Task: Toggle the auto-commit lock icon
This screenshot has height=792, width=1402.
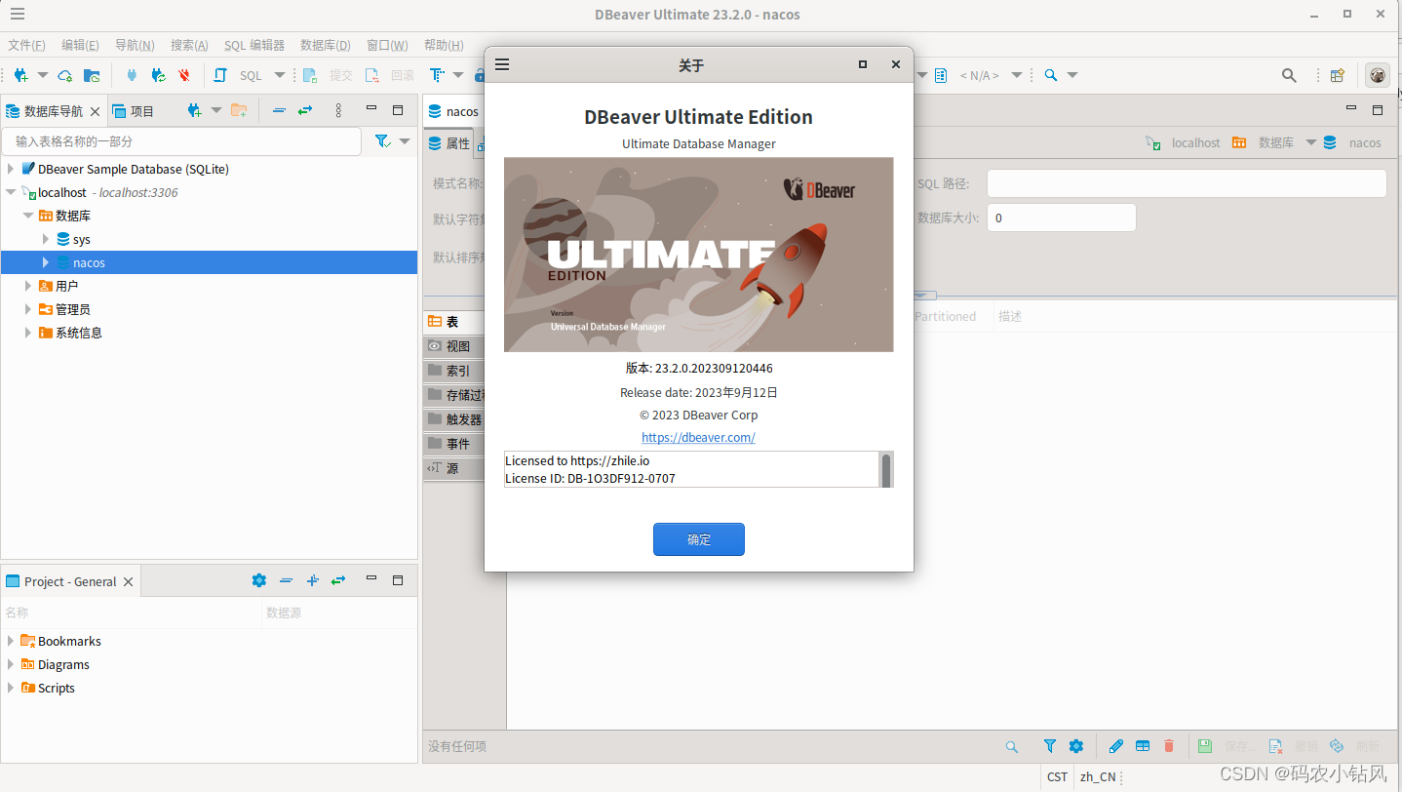Action: tap(479, 74)
